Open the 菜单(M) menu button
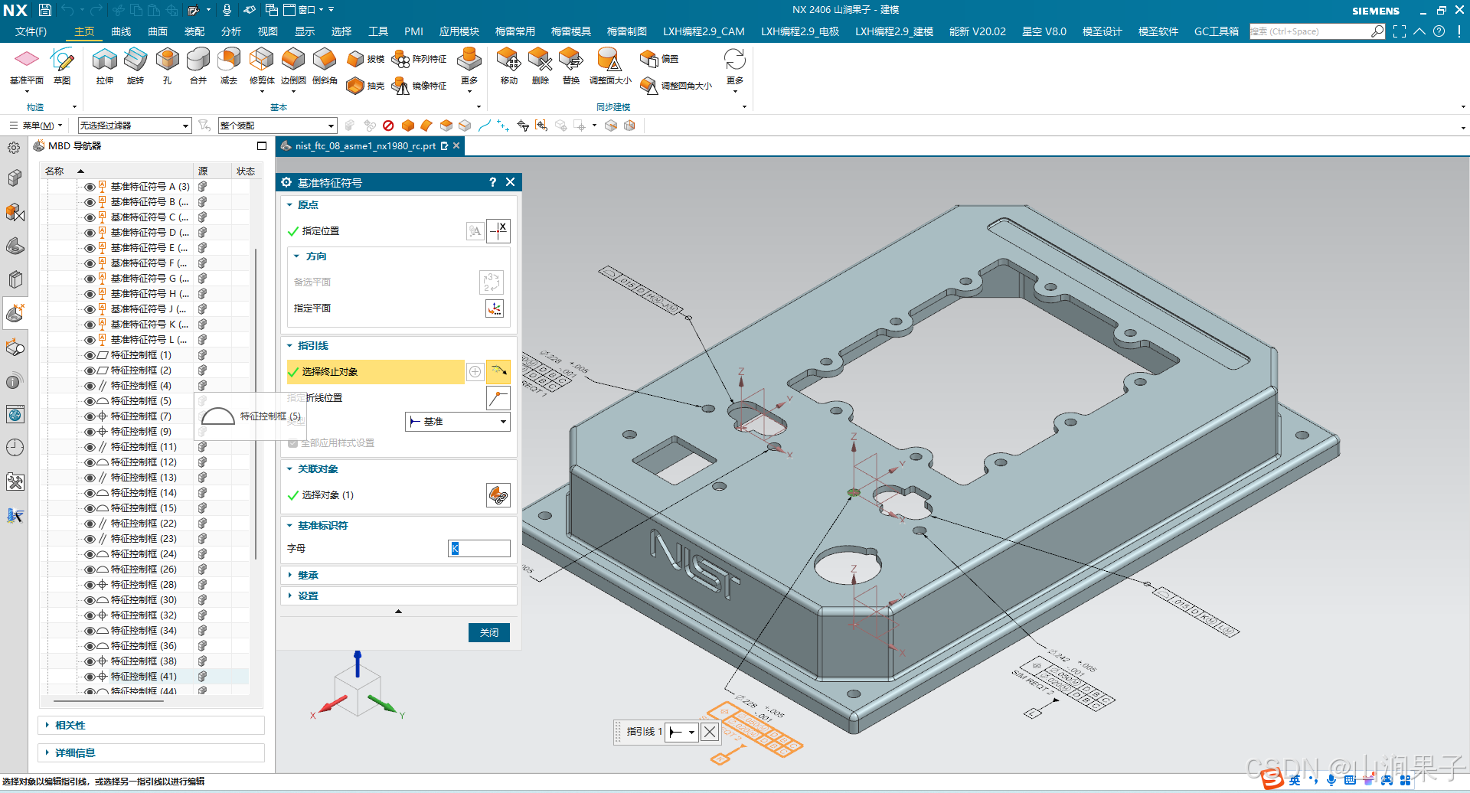Viewport: 1470px width, 793px height. coord(36,126)
